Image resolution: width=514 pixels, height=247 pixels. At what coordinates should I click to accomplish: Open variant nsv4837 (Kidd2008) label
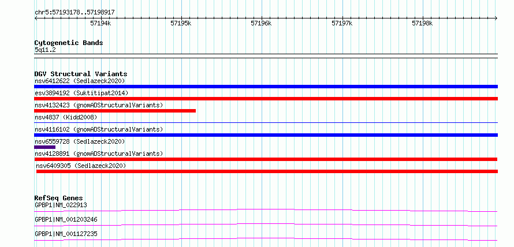click(66, 117)
